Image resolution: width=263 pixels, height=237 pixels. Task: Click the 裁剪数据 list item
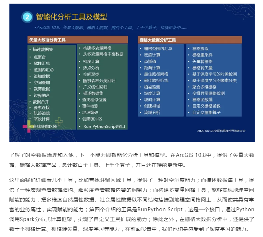tap(42, 89)
